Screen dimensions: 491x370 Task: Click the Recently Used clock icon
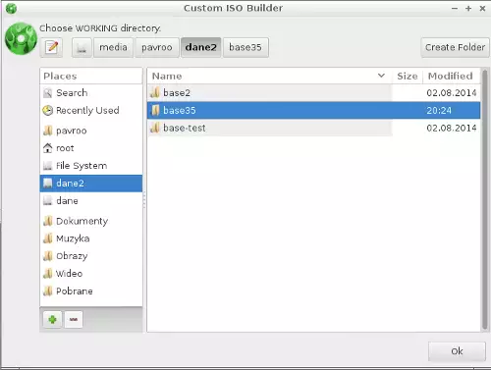coord(48,111)
